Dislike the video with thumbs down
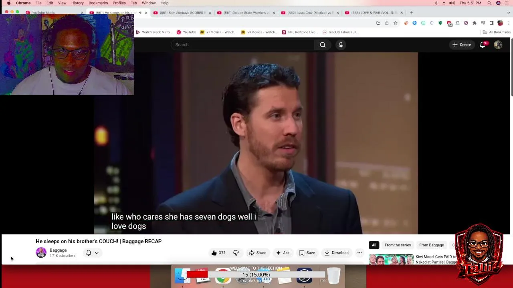The image size is (513, 288). (236, 253)
